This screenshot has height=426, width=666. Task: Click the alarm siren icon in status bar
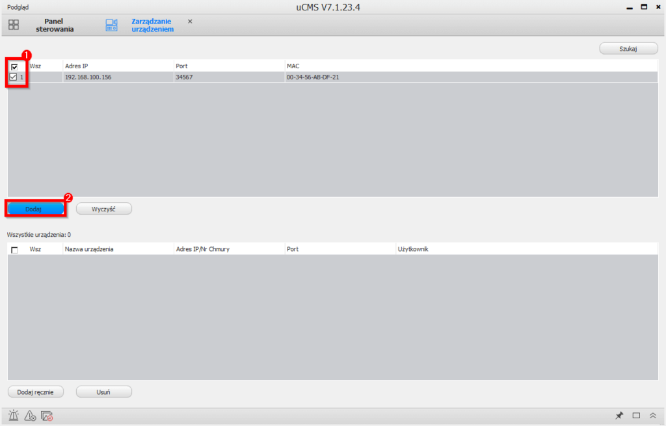pos(14,416)
